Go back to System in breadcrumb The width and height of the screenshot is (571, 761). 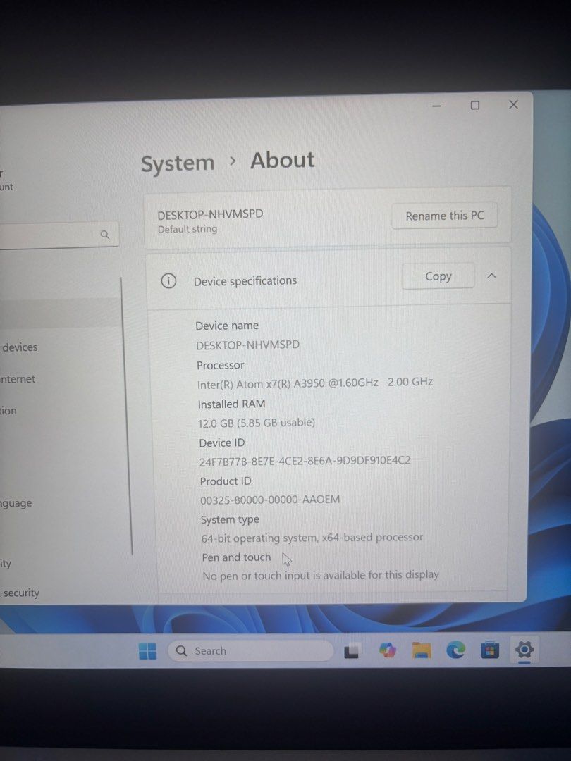coord(178,163)
